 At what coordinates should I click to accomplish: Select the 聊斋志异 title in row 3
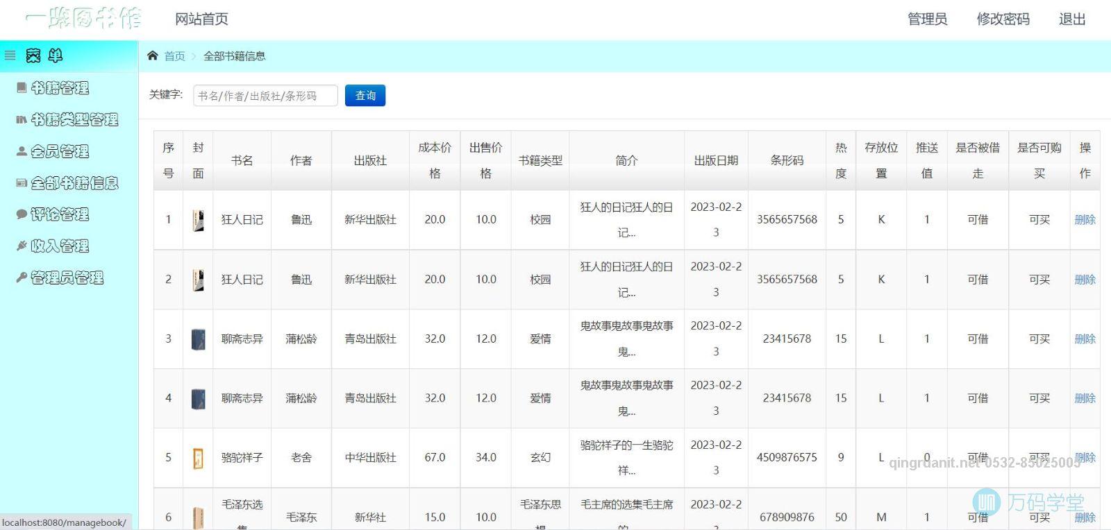point(242,339)
